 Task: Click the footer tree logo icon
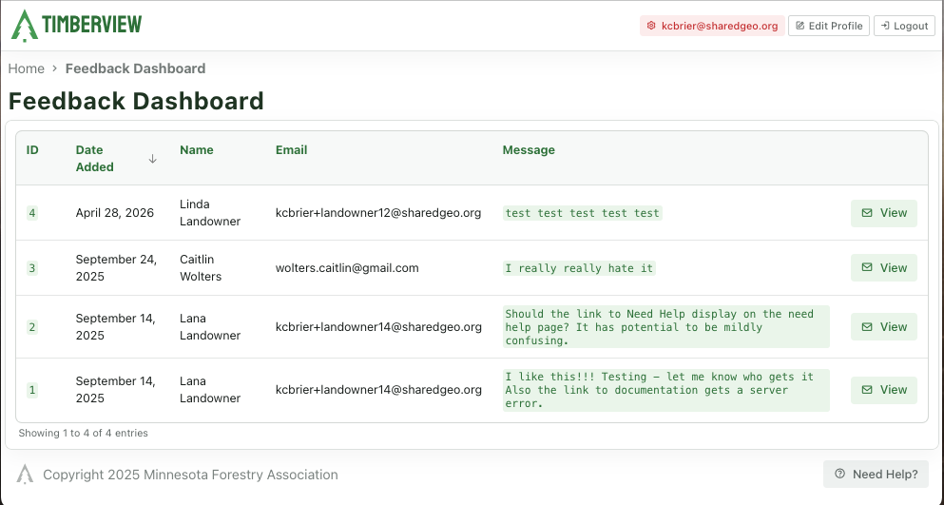pyautogui.click(x=25, y=475)
